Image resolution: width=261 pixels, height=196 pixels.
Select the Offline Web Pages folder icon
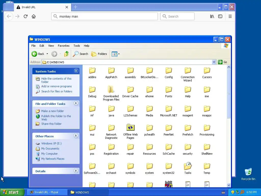[130, 128]
